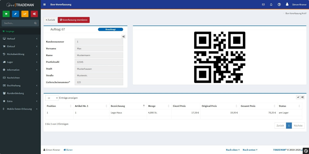This screenshot has width=309, height=154.
Task: Open the red gears settings quick button
Action: click(x=34, y=14)
